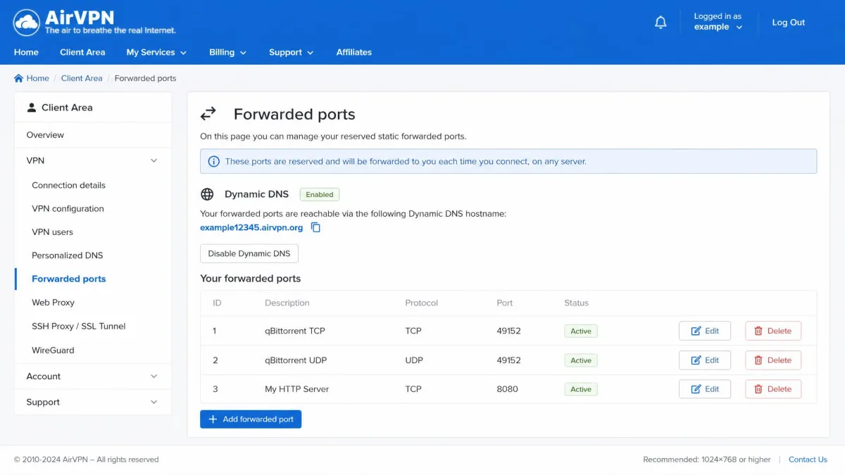Screen dimensions: 845x475
Task: Open the logged-in user dropdown
Action: pos(718,22)
